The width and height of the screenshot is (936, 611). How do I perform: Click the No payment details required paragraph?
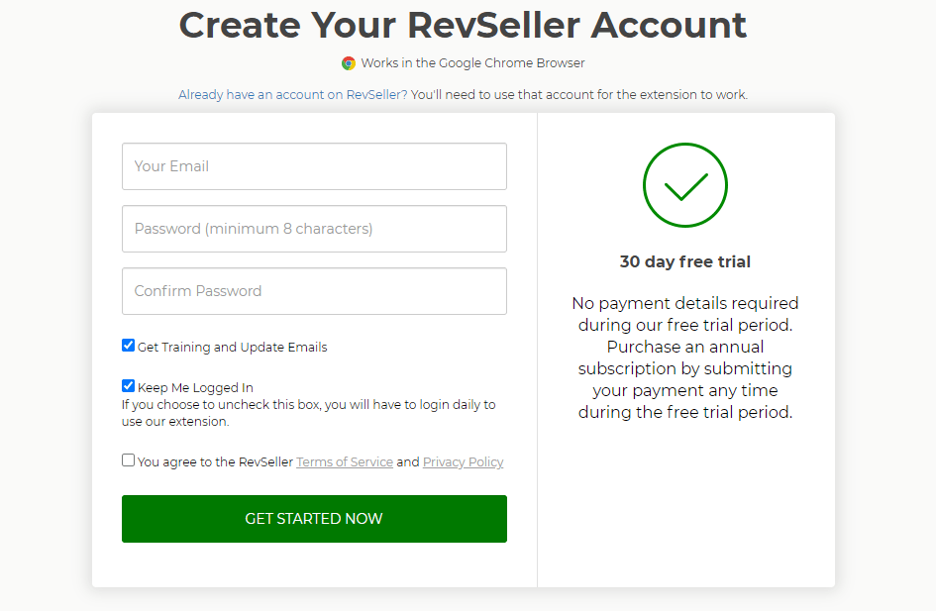[684, 357]
